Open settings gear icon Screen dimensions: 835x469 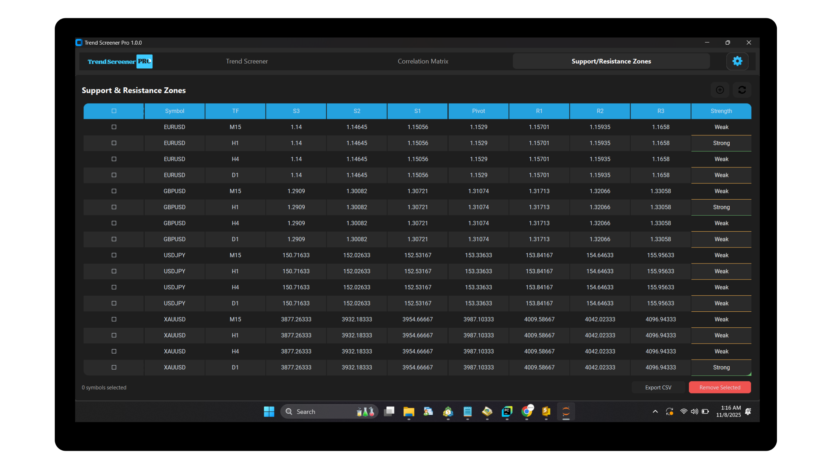[x=737, y=61]
